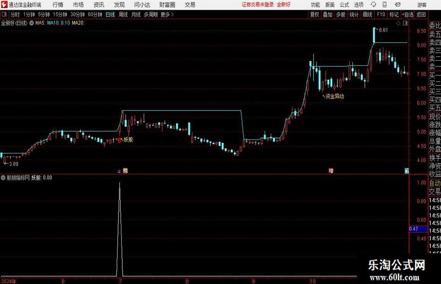Image resolution: width=441 pixels, height=284 pixels.
Task: Click the 统计 statistics button
Action: click(354, 14)
